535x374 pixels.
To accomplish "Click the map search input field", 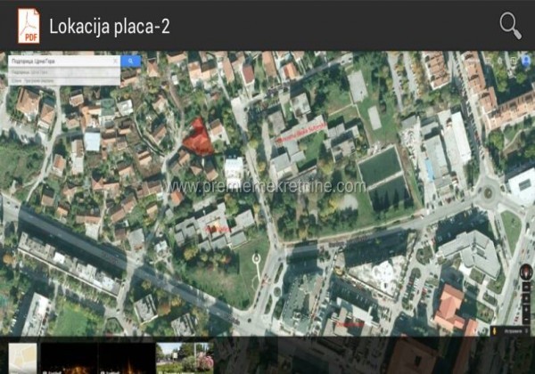I will coord(58,61).
